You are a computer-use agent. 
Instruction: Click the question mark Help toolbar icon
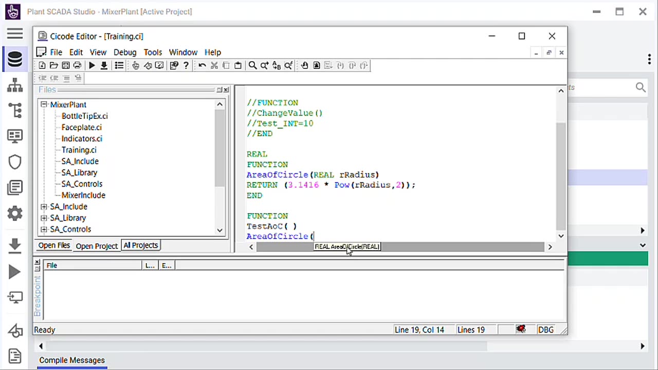(x=186, y=65)
